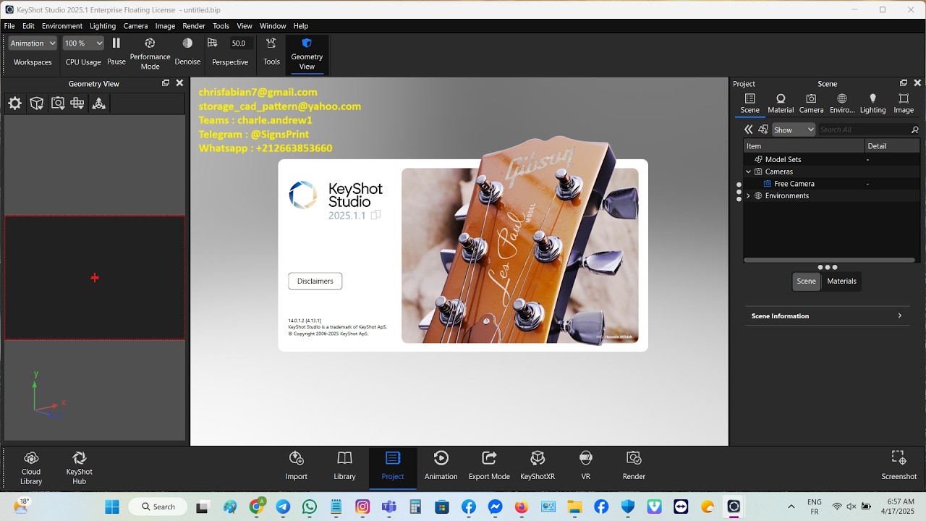Open the File menu
The image size is (926, 521).
[x=9, y=26]
